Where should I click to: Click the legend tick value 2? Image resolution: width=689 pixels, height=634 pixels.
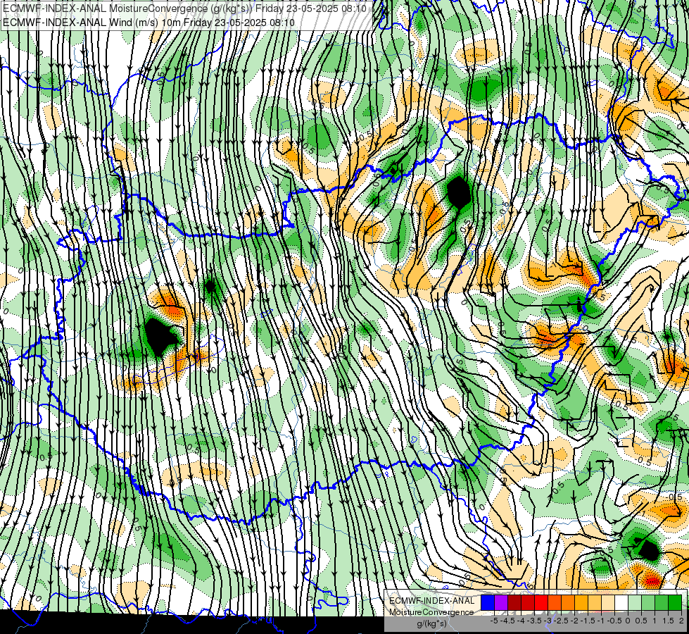tap(681, 621)
